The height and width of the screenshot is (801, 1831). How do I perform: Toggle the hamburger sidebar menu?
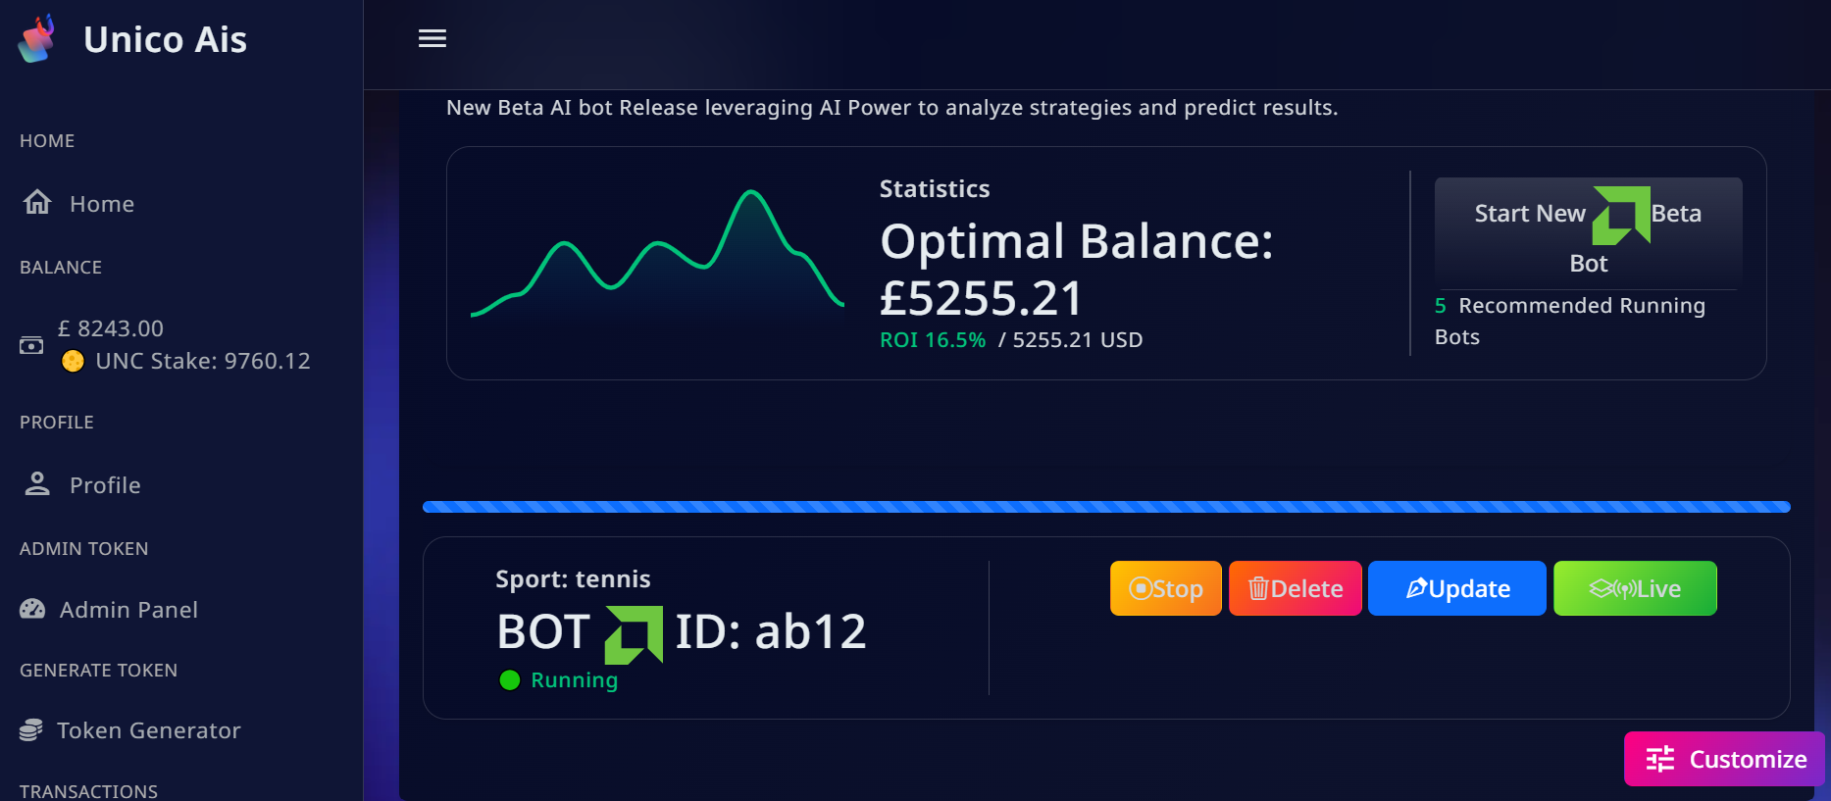point(432,38)
